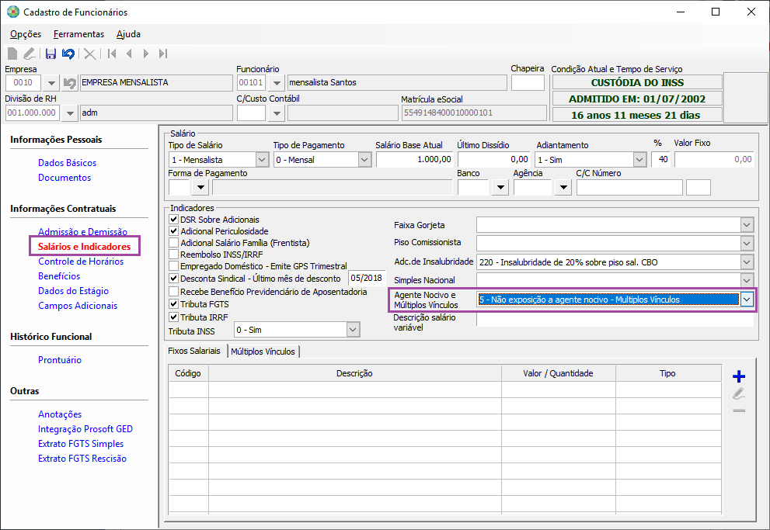Click the delete X toolbar icon
The image size is (770, 530).
click(90, 54)
